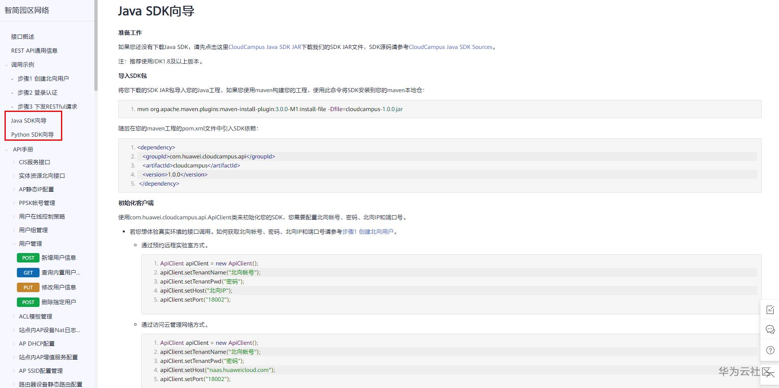The image size is (779, 388).
Task: Click the 通过预约远程实验室方式 bullet text
Action: point(175,245)
